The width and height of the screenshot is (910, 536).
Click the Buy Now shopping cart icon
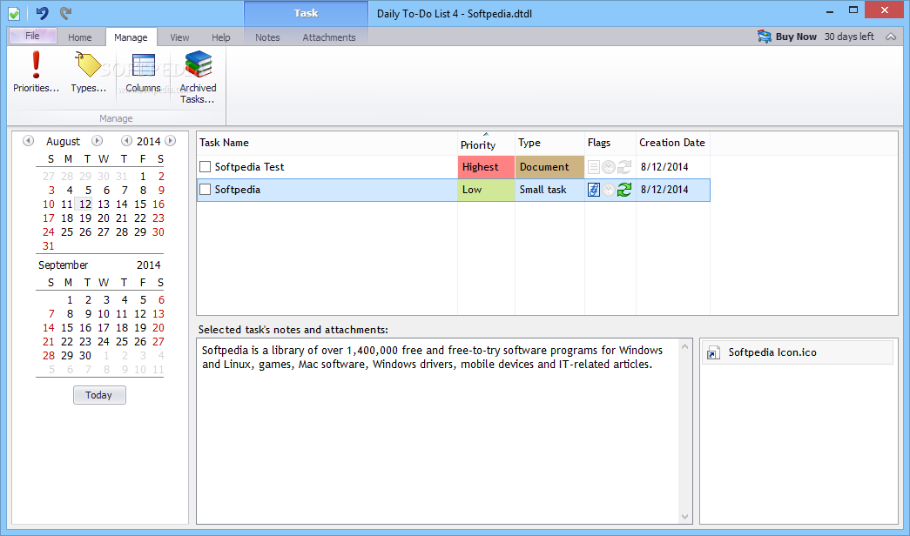point(764,37)
